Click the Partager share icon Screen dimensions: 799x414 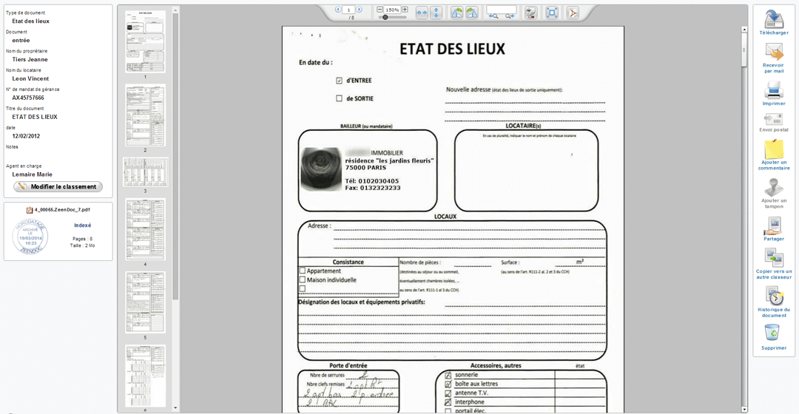[x=774, y=225]
